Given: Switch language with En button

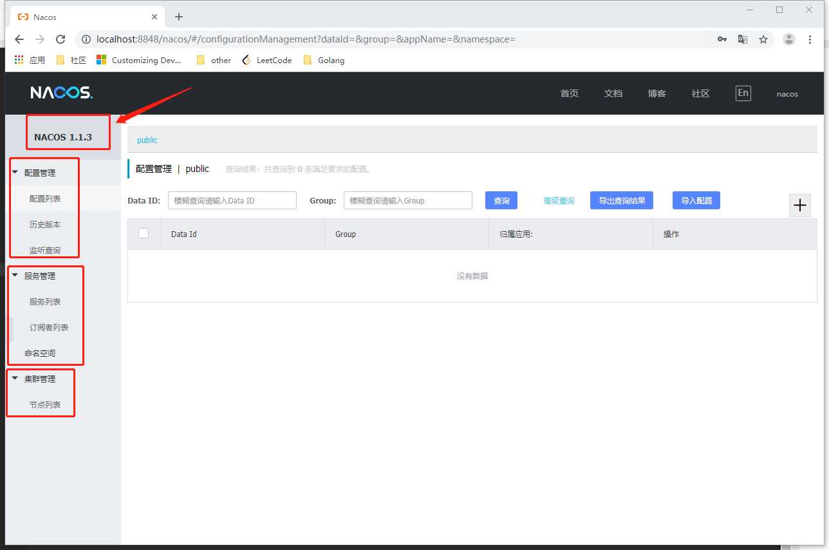Looking at the screenshot, I should coord(743,93).
